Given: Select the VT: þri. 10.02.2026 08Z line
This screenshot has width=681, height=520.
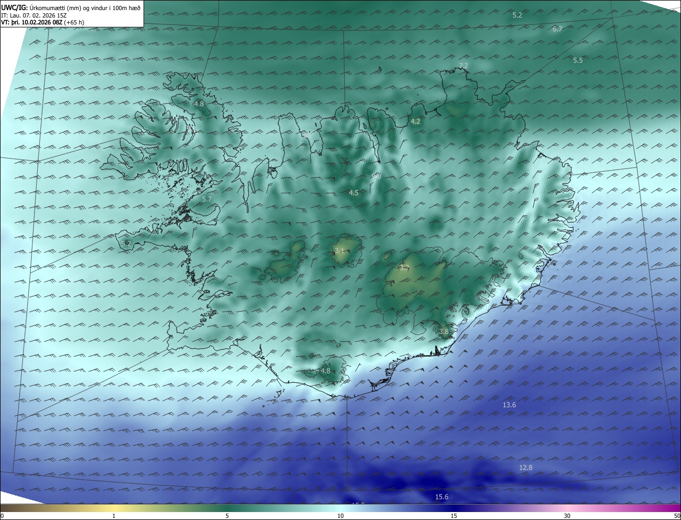Looking at the screenshot, I should coord(43,22).
